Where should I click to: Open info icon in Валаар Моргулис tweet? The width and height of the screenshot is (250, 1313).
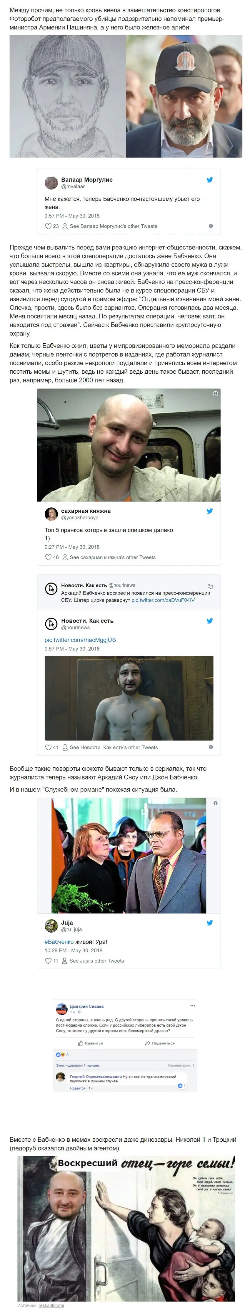pyautogui.click(x=211, y=226)
